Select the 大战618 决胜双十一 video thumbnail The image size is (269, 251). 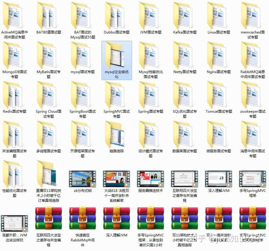click(117, 178)
